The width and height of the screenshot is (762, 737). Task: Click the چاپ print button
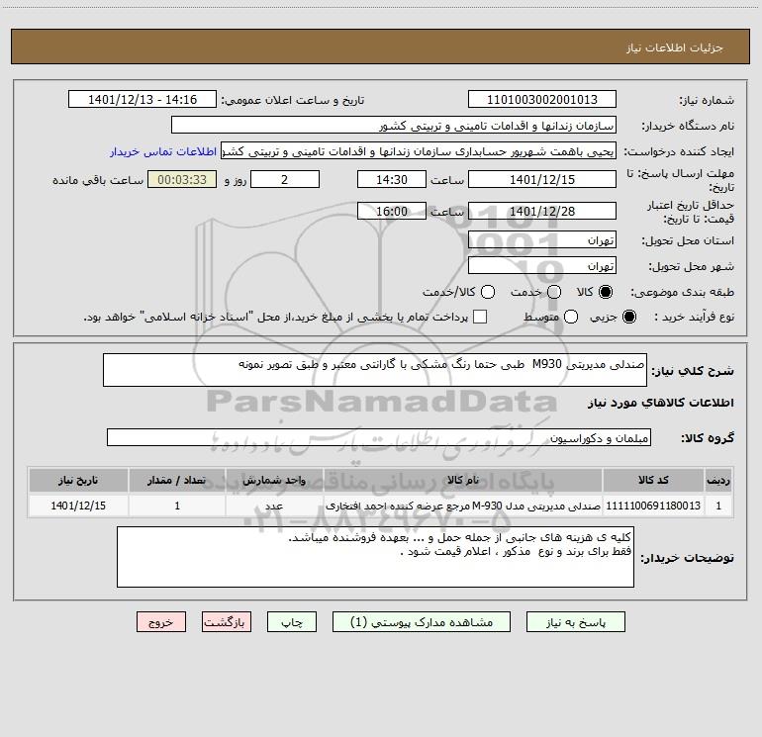(292, 622)
